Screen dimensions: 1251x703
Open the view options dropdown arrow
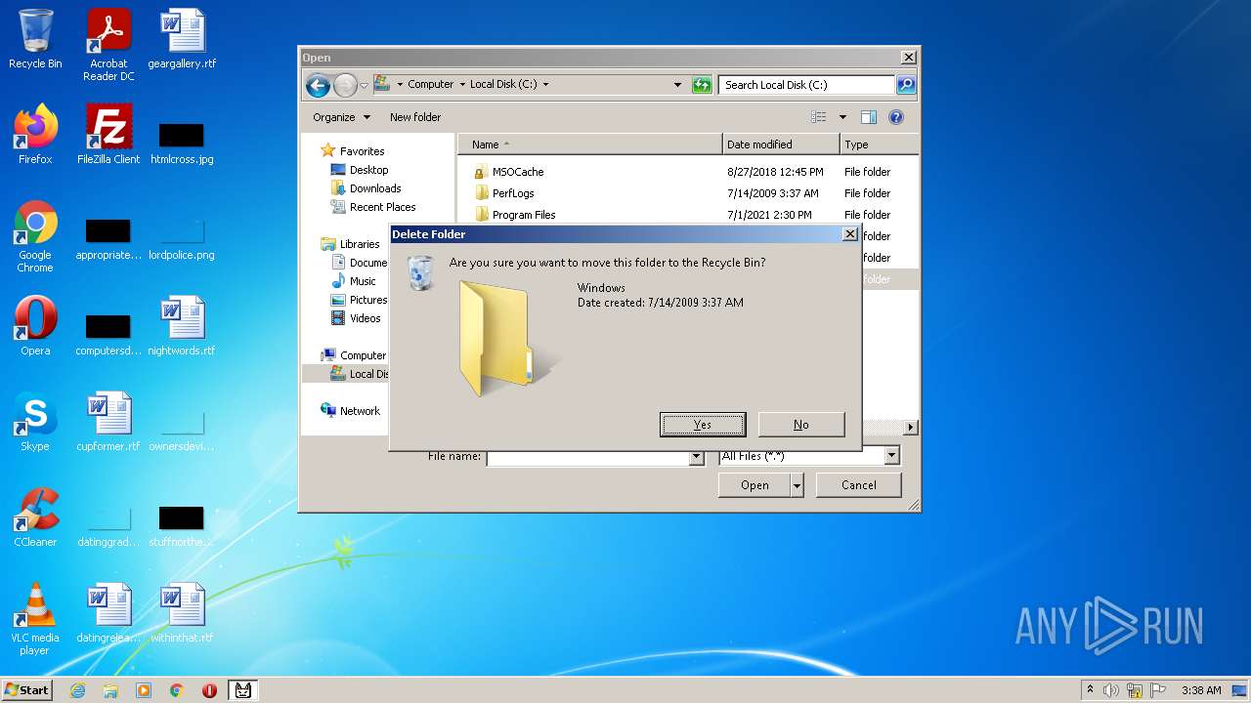[842, 117]
